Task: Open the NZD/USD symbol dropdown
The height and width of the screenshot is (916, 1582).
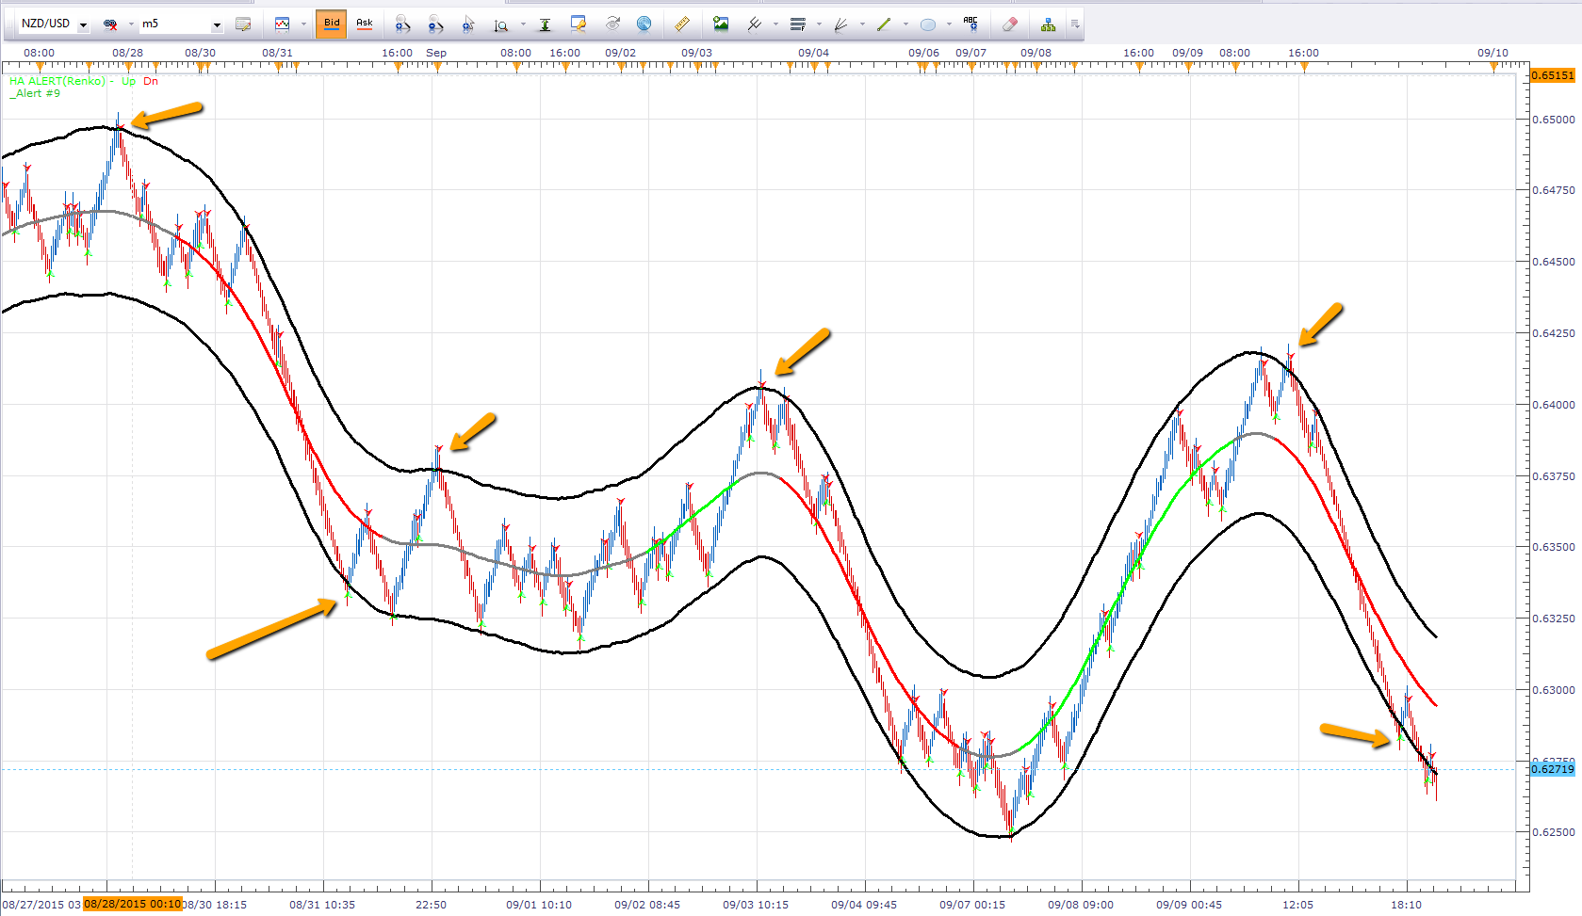Action: [83, 24]
